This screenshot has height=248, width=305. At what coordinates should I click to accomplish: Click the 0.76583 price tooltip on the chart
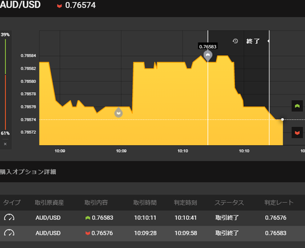click(x=208, y=46)
